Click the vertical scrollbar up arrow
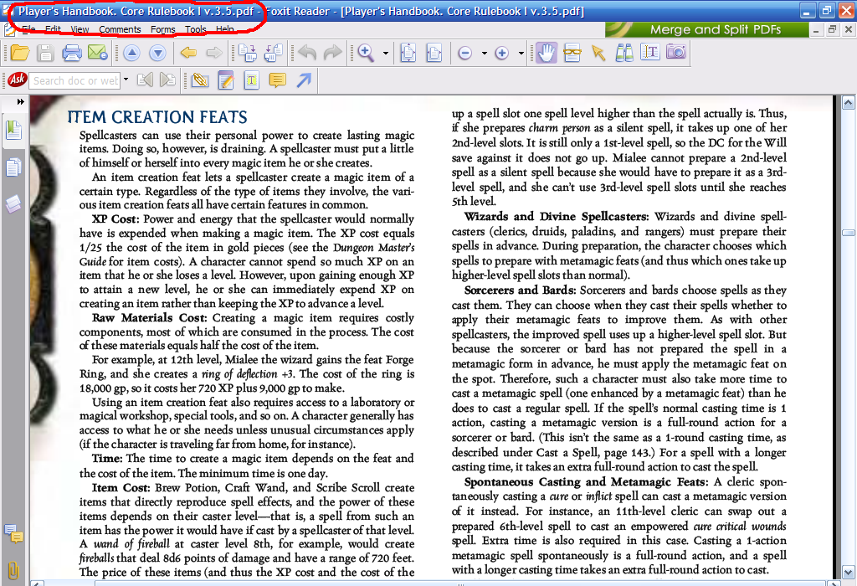Viewport: 857px width, 586px height. point(849,103)
